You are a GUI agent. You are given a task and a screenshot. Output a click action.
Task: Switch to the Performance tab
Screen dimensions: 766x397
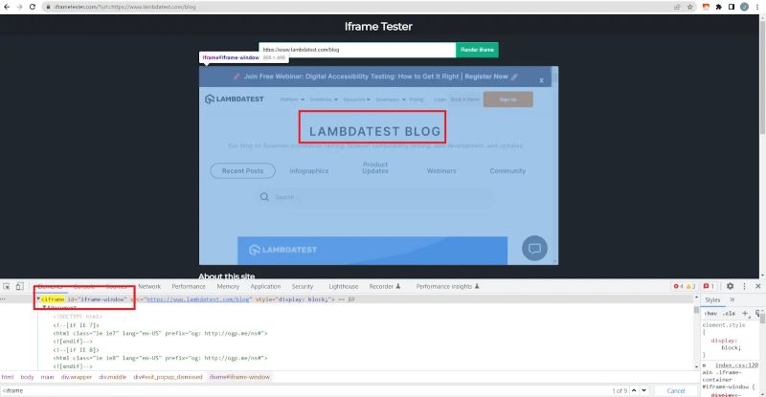[x=189, y=287]
